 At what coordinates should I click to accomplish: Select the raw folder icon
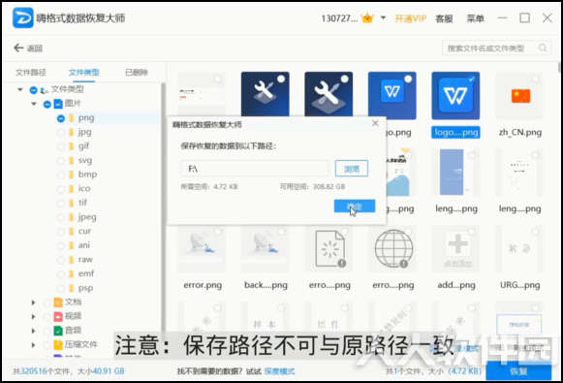[71, 260]
